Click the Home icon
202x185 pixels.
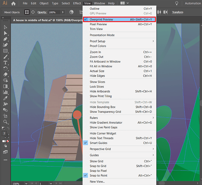[x=13, y=3]
